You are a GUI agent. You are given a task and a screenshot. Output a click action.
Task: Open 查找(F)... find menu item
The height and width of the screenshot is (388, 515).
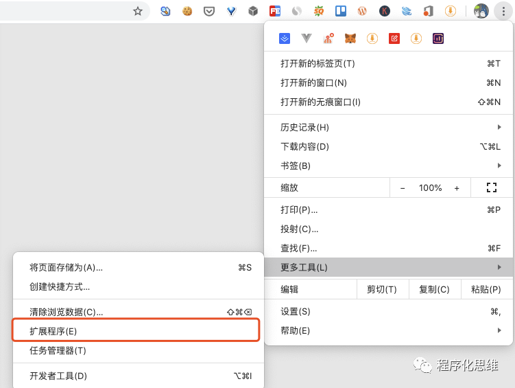point(389,249)
